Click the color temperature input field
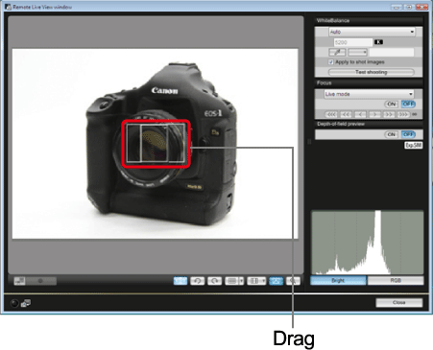 (353, 42)
